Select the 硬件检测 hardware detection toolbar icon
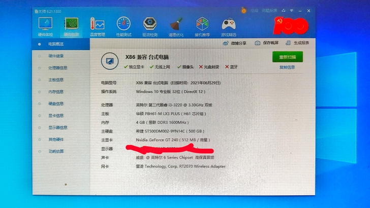The width and height of the screenshot is (370, 208). click(x=71, y=26)
